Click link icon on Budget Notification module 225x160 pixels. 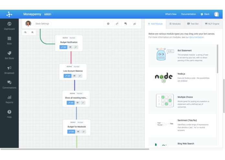[x=76, y=47]
